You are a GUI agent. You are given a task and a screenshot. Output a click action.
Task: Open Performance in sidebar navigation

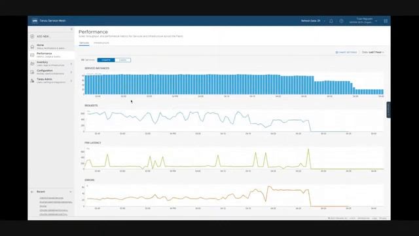[51, 55]
